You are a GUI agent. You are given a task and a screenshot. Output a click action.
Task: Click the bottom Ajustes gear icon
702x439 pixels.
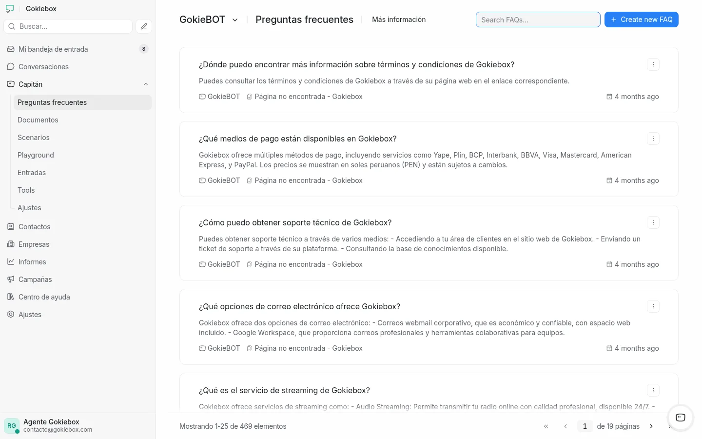tap(11, 315)
